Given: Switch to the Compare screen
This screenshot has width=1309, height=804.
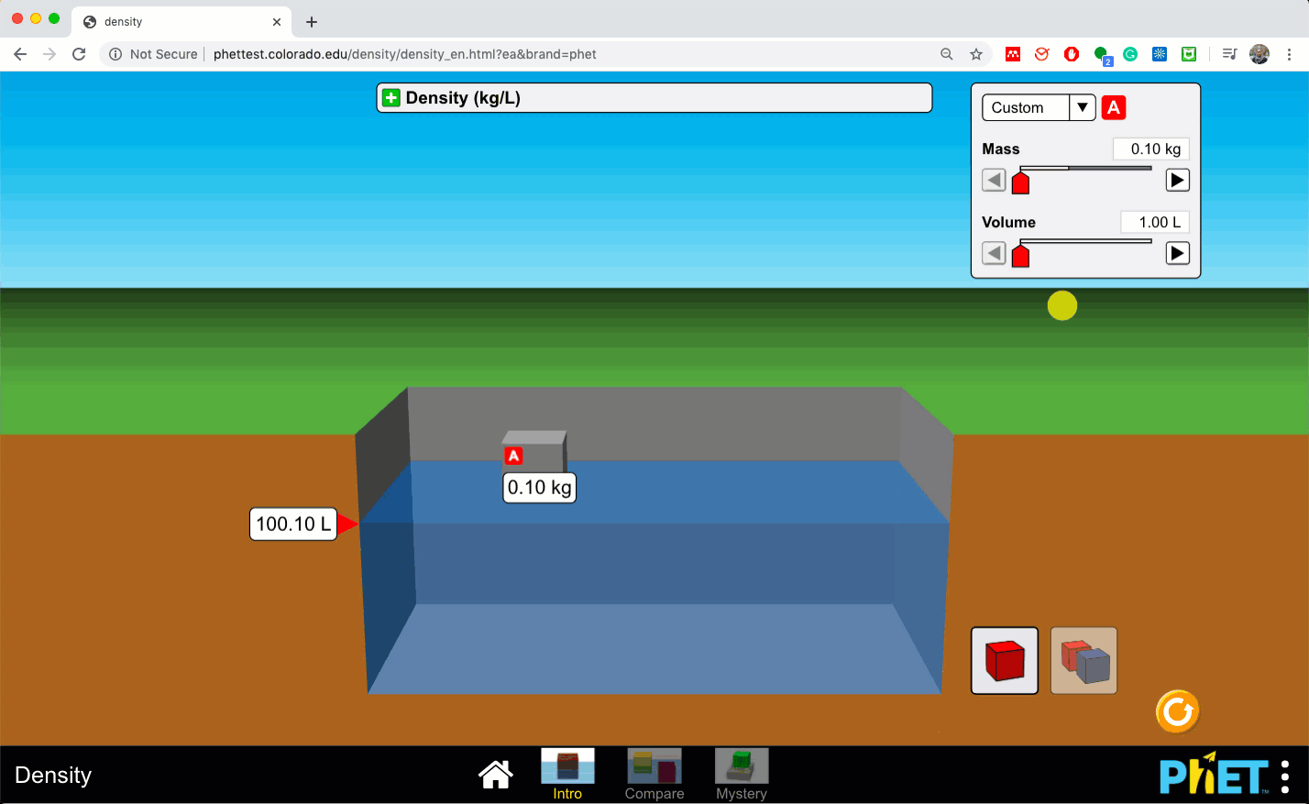Looking at the screenshot, I should [654, 775].
